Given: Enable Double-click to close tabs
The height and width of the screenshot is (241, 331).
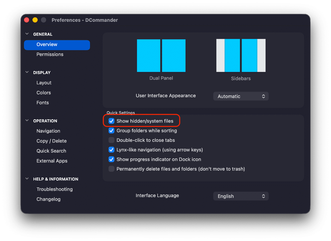Looking at the screenshot, I should coord(111,140).
